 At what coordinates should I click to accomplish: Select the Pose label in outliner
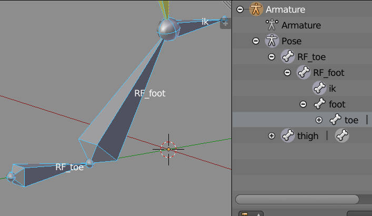[291, 41]
